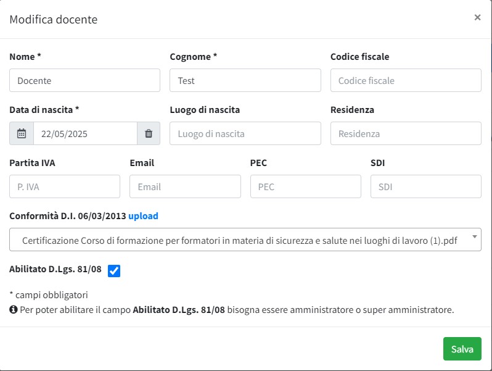Screen dimensions: 492x371
Task: Focus the Residenza input box
Action: [406, 133]
